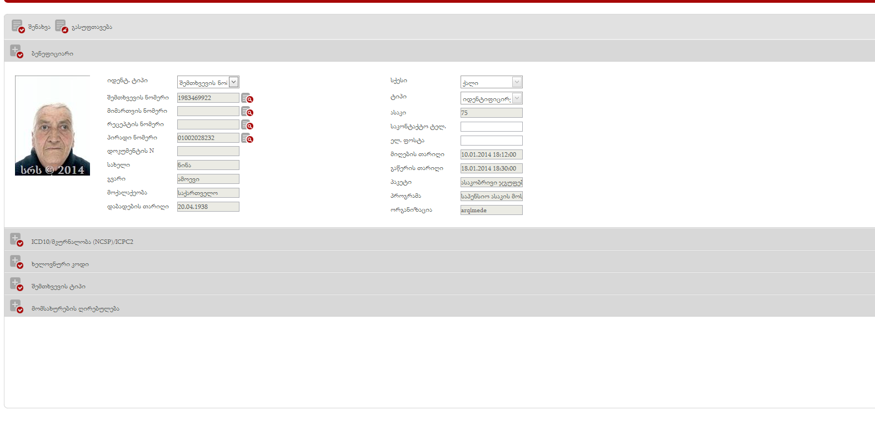
Task: Open the სქესი dropdown
Action: point(517,82)
